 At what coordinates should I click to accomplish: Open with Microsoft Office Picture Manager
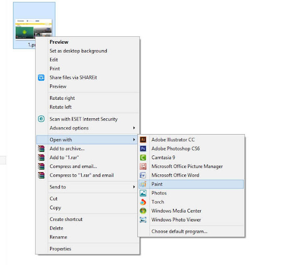[x=187, y=166]
